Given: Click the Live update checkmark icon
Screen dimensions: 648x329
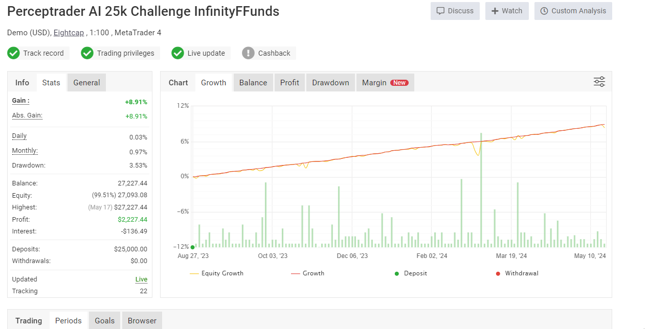Looking at the screenshot, I should (x=177, y=53).
